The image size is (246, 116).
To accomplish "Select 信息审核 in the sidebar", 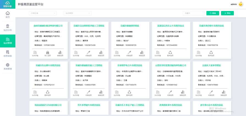I will 7,53.
